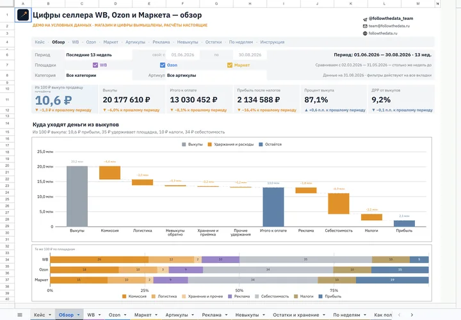Screen dimensions: 461x320
Task: Switch to the Остатки и хранение sheet tab
Action: [296, 315]
